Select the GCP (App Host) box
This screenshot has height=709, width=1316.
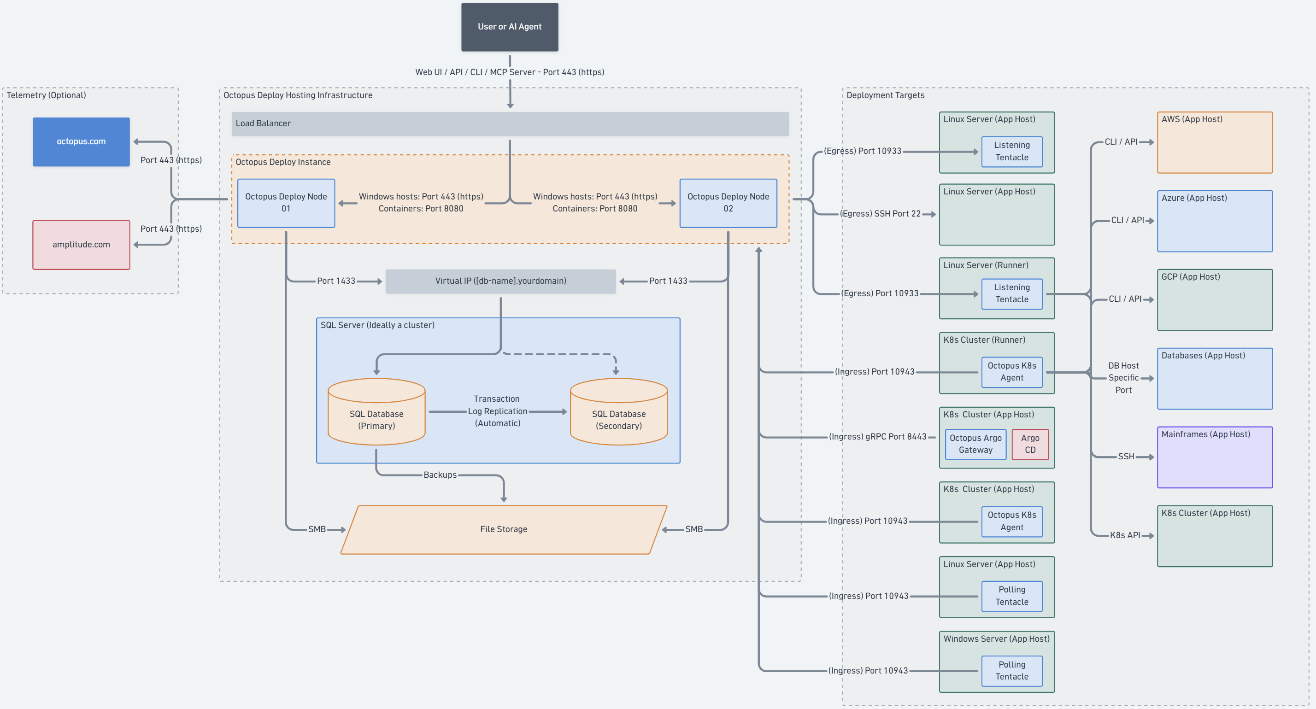[x=1214, y=300]
